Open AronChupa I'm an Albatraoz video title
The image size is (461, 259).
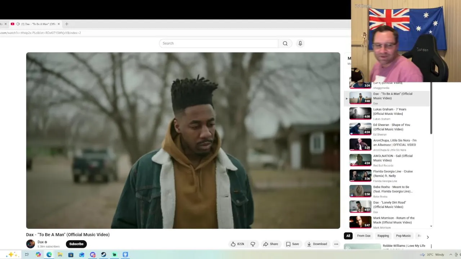[395, 142]
